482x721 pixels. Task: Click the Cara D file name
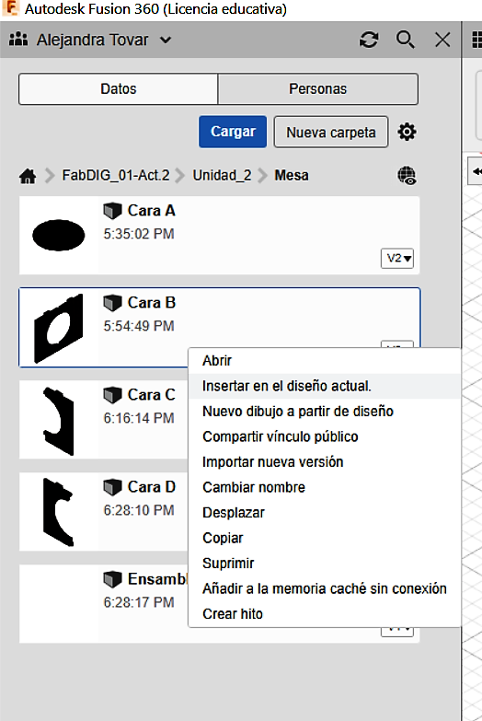click(151, 486)
